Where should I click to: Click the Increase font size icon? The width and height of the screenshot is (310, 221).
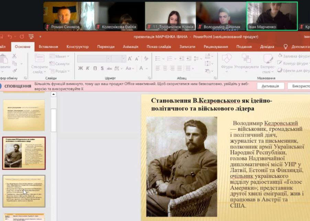pyautogui.click(x=130, y=59)
